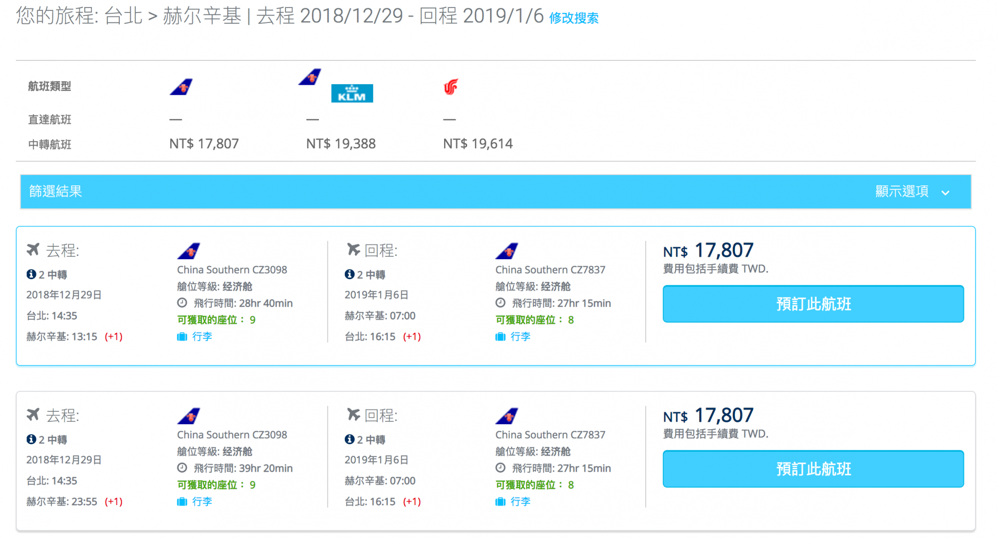Open the 顯示選項 dropdown label
The image size is (998, 538).
(x=902, y=191)
